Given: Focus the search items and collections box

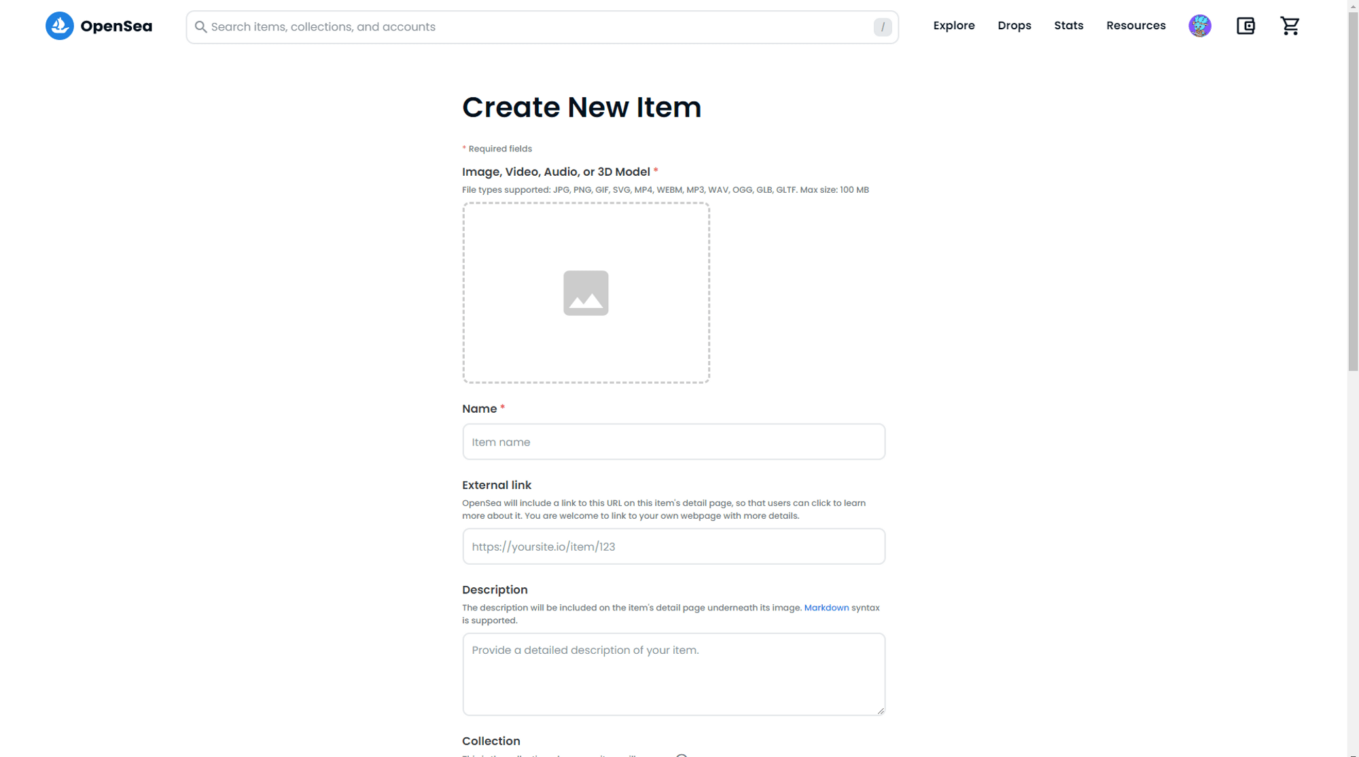Looking at the screenshot, I should 537,27.
